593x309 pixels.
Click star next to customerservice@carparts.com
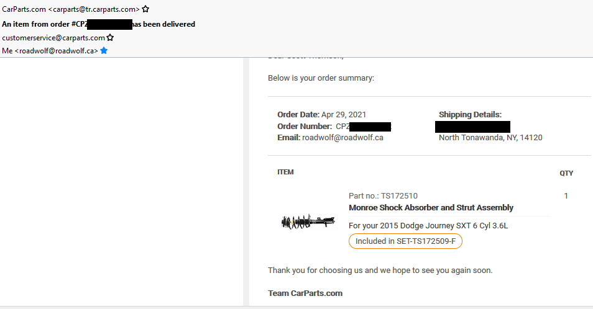click(x=110, y=38)
